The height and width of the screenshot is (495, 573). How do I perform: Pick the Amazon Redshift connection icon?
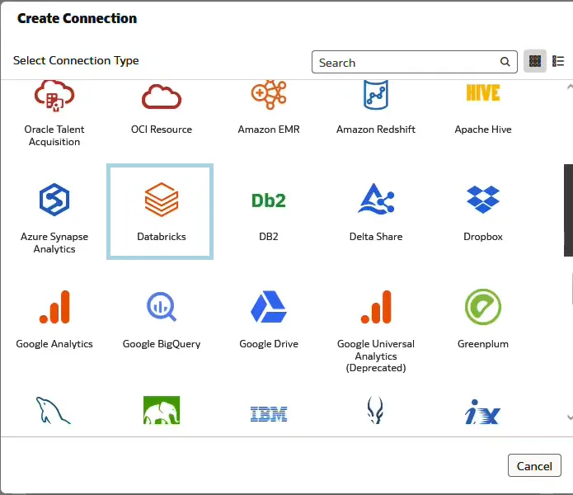(x=376, y=95)
